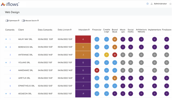Open order number 3 link

pyautogui.click(x=10, y=55)
